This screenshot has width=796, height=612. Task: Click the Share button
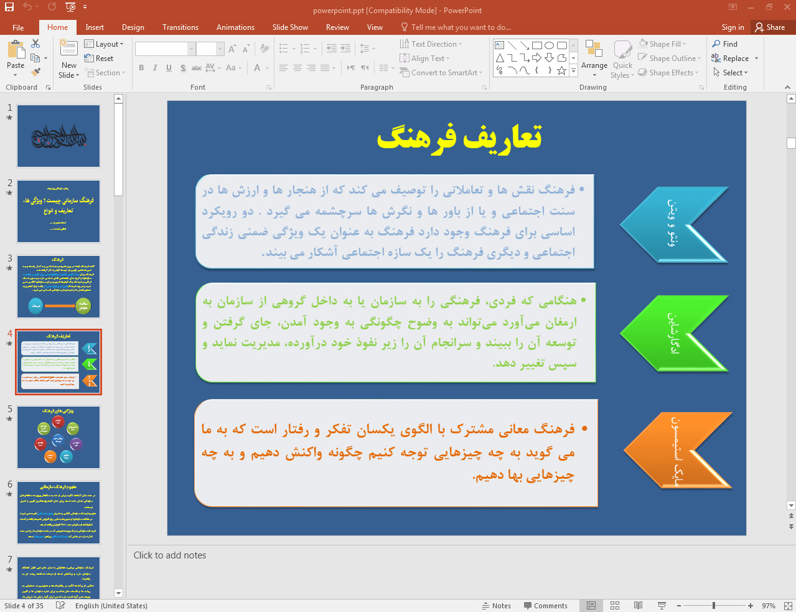pyautogui.click(x=770, y=27)
